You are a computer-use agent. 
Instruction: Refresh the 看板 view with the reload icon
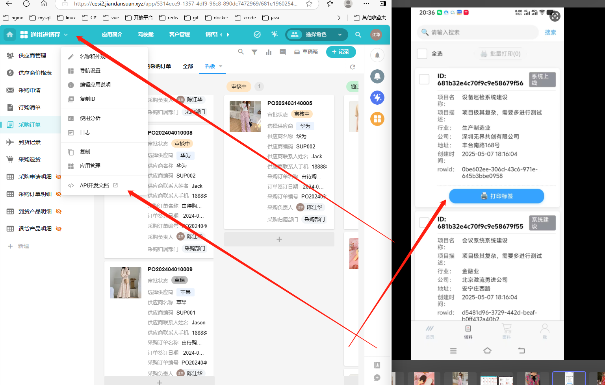click(353, 67)
